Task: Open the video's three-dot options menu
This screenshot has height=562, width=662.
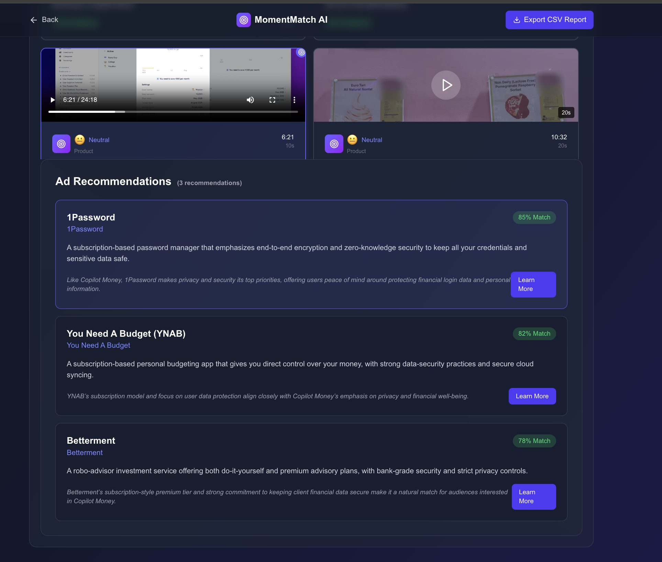Action: click(x=294, y=100)
